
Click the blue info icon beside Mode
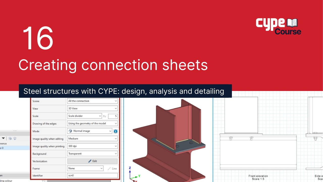click(116, 131)
